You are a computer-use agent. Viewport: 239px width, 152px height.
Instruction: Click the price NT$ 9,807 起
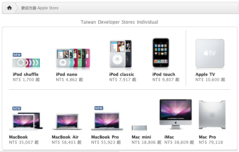pyautogui.click(x=166, y=80)
